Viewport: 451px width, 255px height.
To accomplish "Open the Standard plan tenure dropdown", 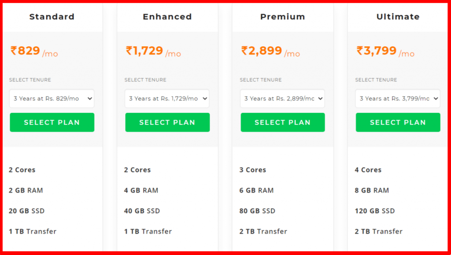I will pos(52,99).
